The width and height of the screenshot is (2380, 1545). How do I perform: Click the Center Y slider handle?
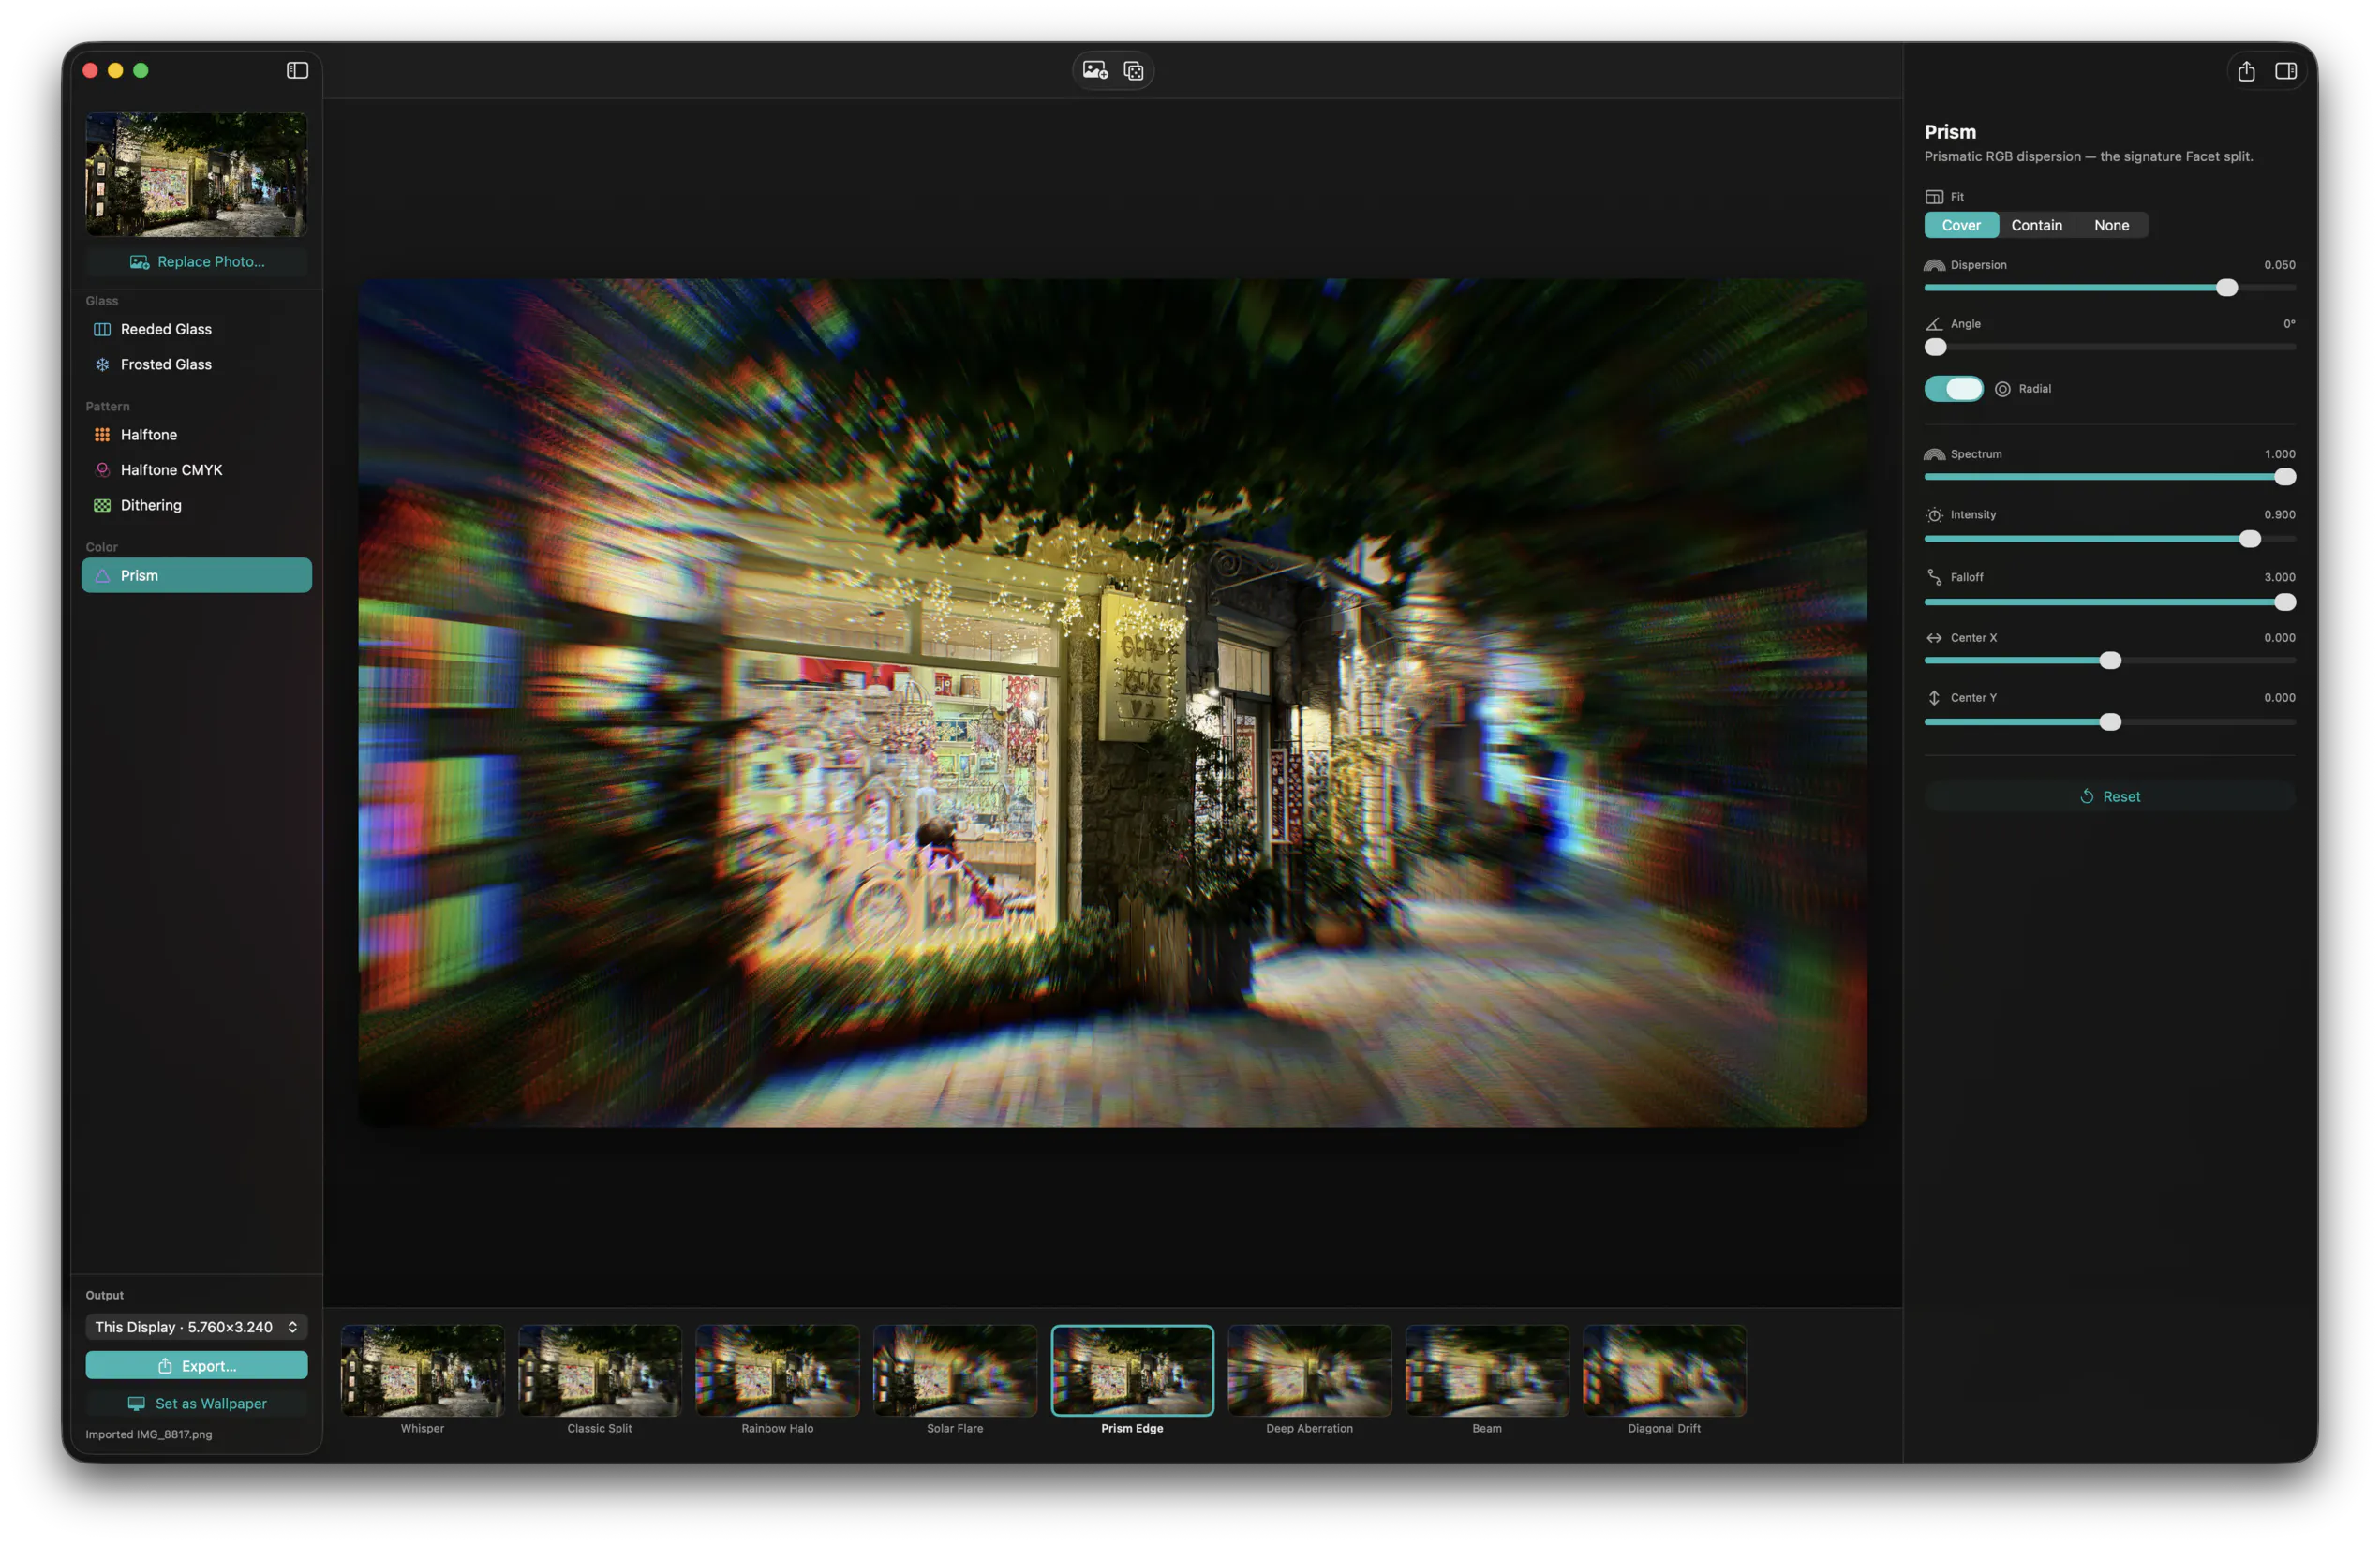(2110, 722)
